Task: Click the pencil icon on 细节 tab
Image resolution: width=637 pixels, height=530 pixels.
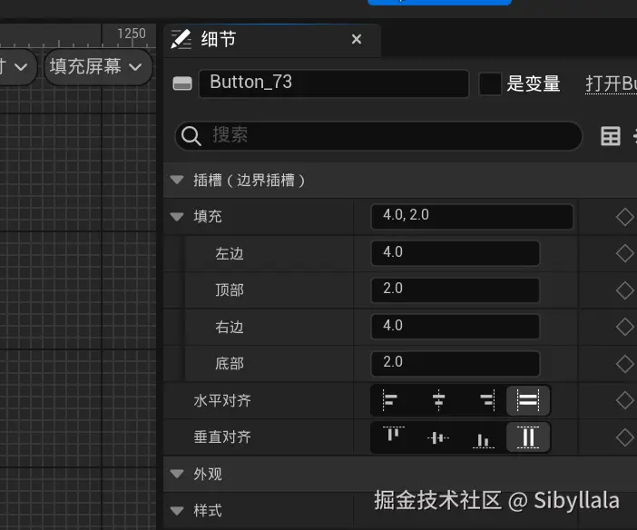Action: point(181,39)
